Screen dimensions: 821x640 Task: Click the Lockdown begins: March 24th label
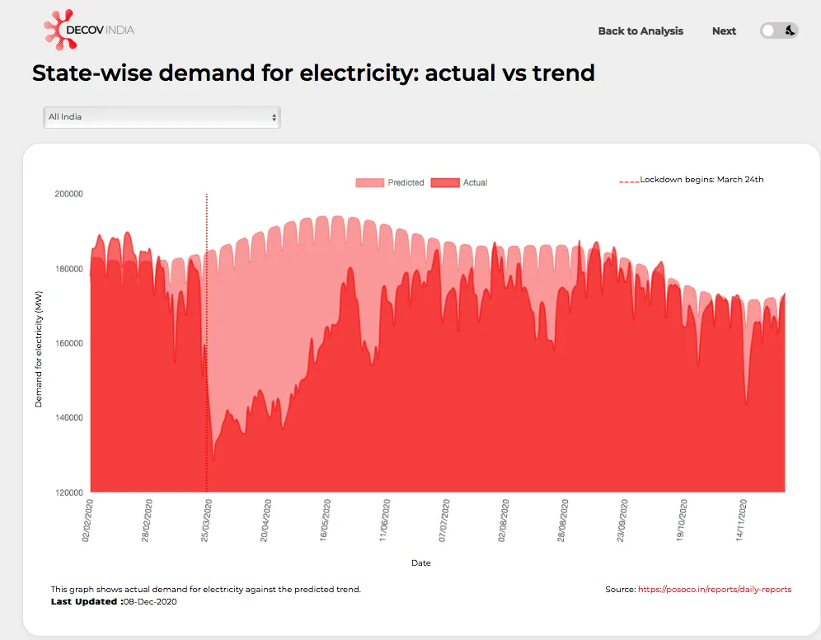coord(701,180)
